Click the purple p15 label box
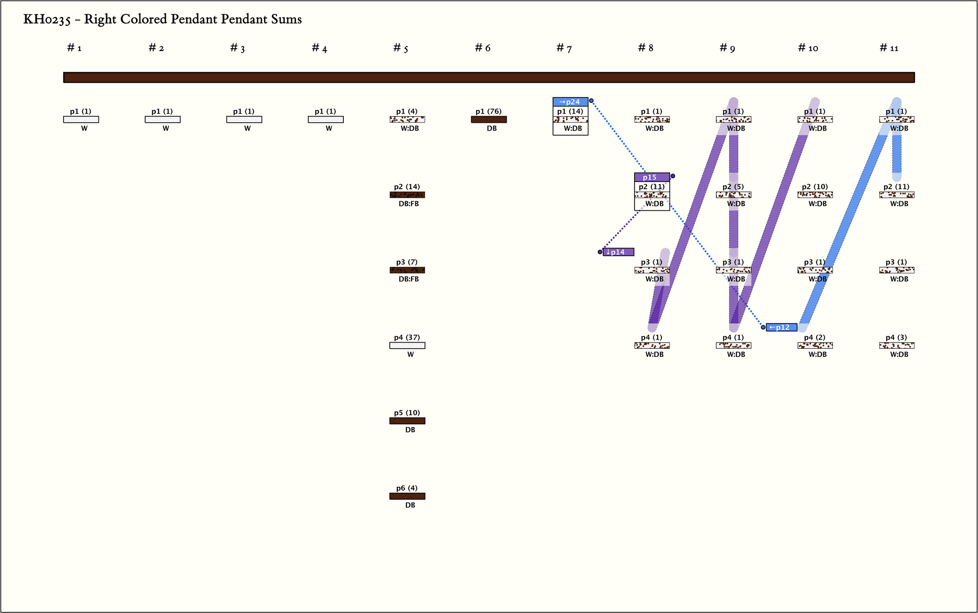 pyautogui.click(x=651, y=177)
